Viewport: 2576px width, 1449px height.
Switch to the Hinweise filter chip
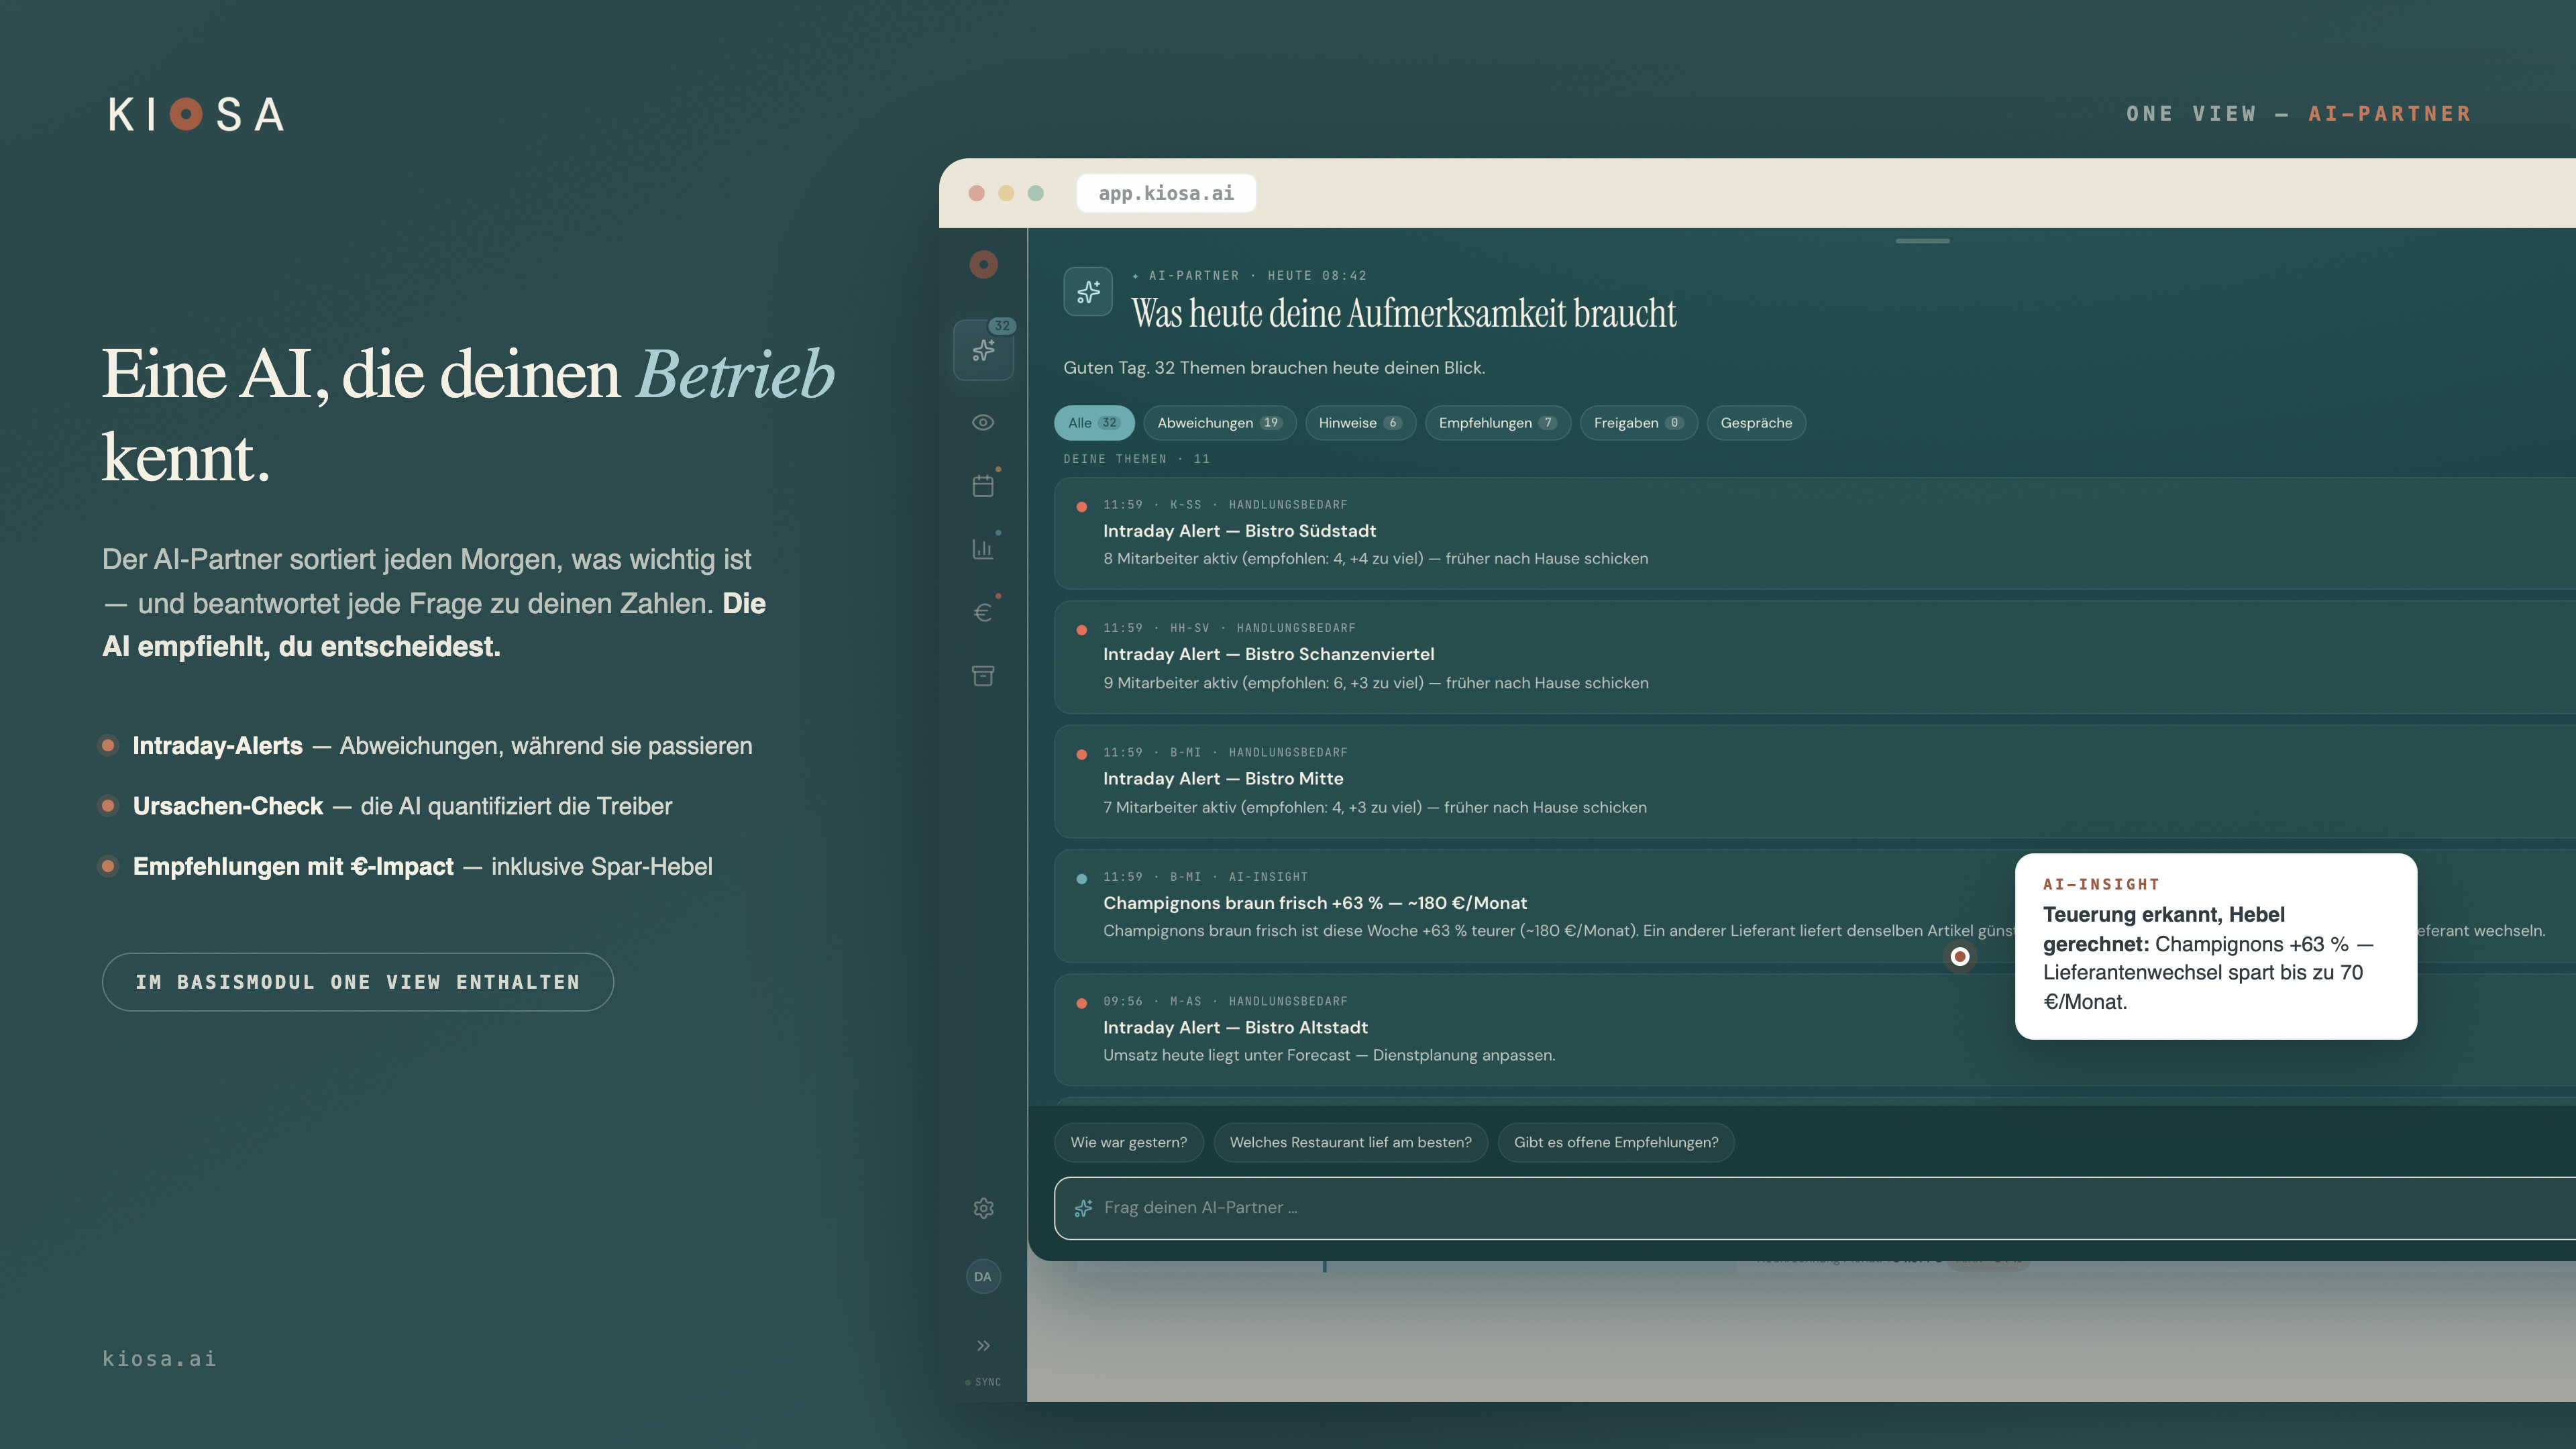click(x=1360, y=423)
